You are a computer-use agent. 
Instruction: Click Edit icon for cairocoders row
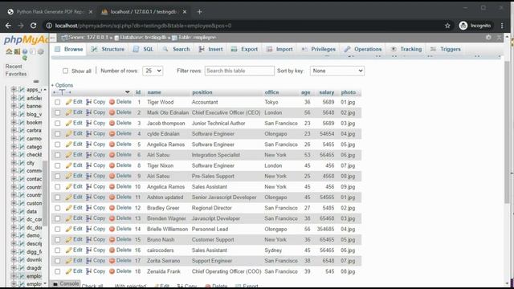[68, 250]
